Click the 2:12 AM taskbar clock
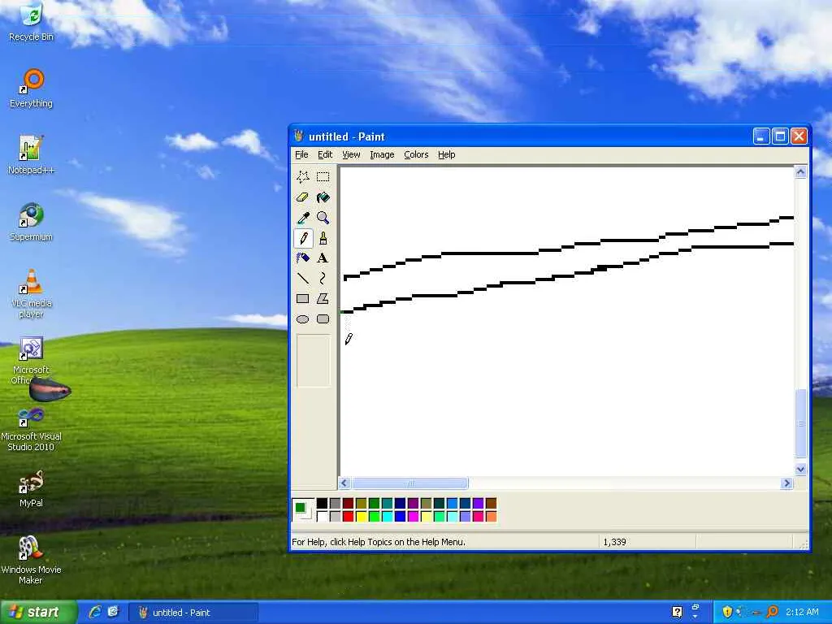This screenshot has height=624, width=832. coord(802,612)
